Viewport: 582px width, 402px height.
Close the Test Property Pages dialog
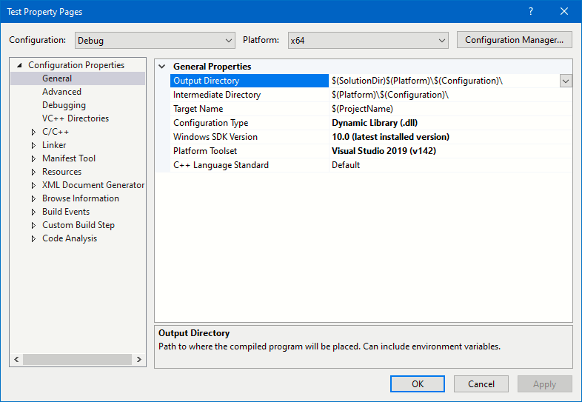(564, 12)
